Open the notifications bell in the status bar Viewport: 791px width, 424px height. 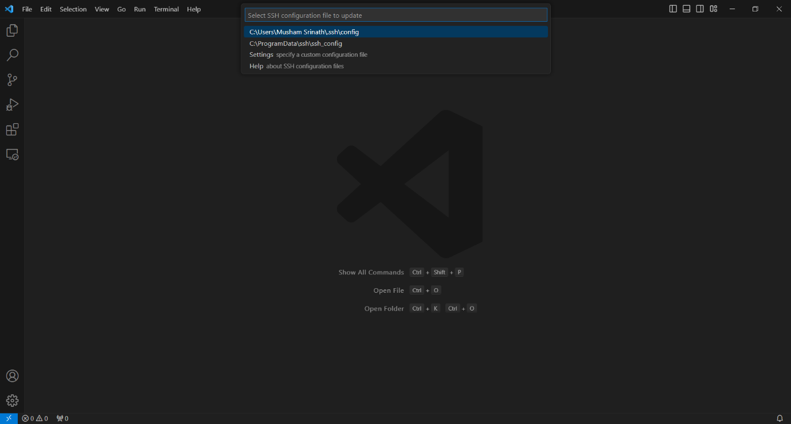pos(780,418)
